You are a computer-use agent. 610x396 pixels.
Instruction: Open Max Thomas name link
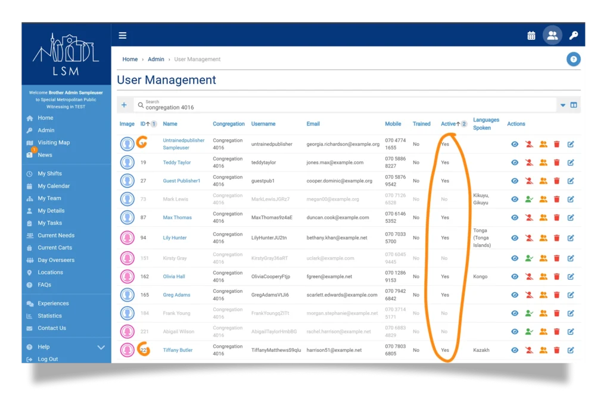tap(177, 217)
